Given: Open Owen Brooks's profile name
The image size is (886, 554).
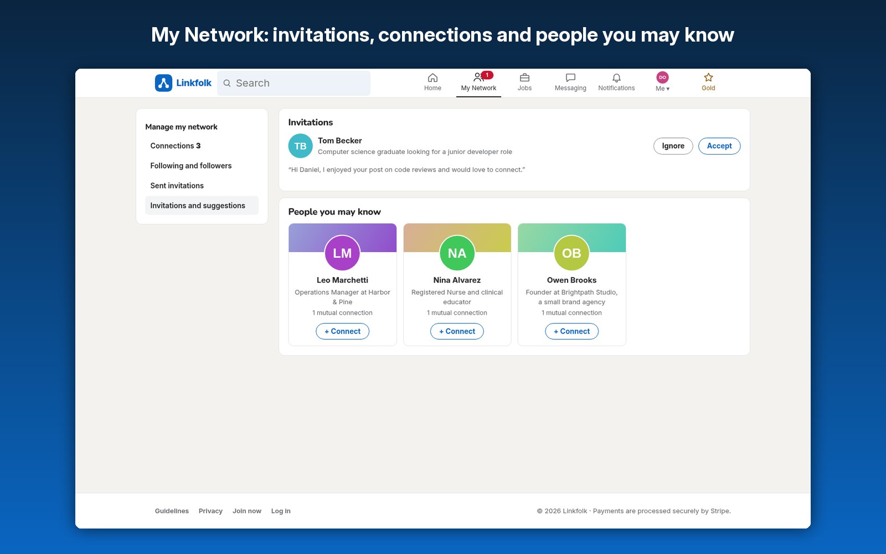Looking at the screenshot, I should click(x=571, y=280).
